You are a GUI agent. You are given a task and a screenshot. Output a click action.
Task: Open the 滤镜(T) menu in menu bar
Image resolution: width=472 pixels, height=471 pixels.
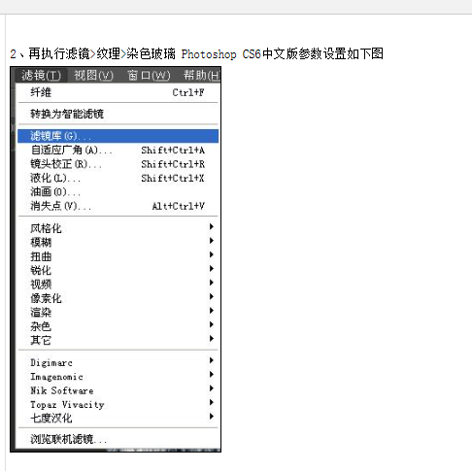(x=41, y=76)
